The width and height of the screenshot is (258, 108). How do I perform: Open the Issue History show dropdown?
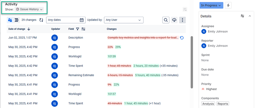[29, 9]
